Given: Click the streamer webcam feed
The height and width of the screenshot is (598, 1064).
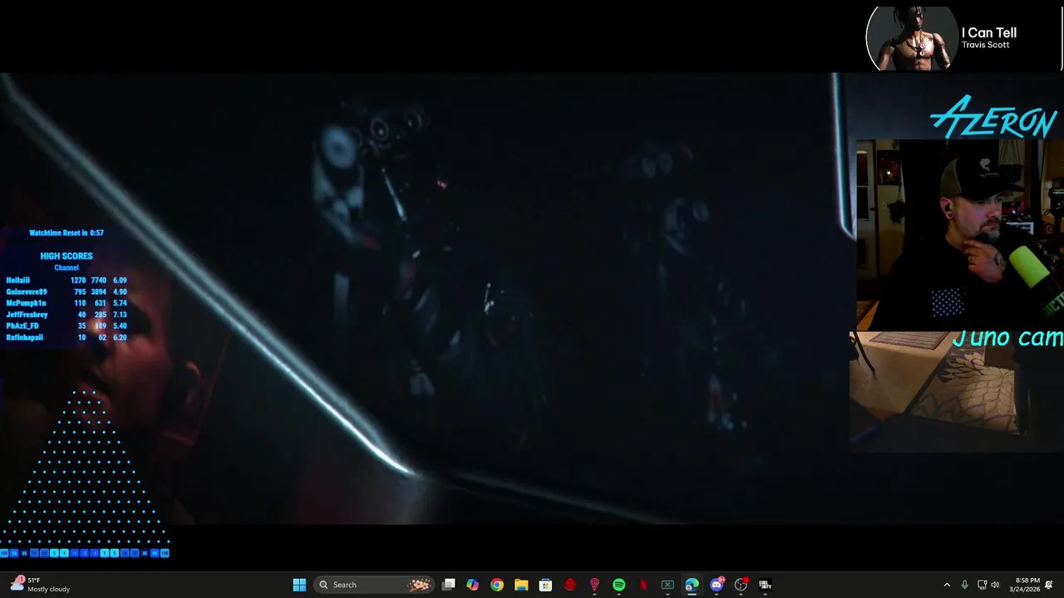Looking at the screenshot, I should point(960,235).
